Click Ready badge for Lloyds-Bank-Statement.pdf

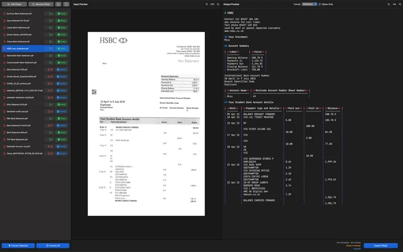(x=61, y=28)
